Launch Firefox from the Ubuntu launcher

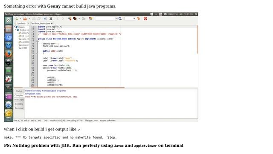pyautogui.click(x=9, y=54)
